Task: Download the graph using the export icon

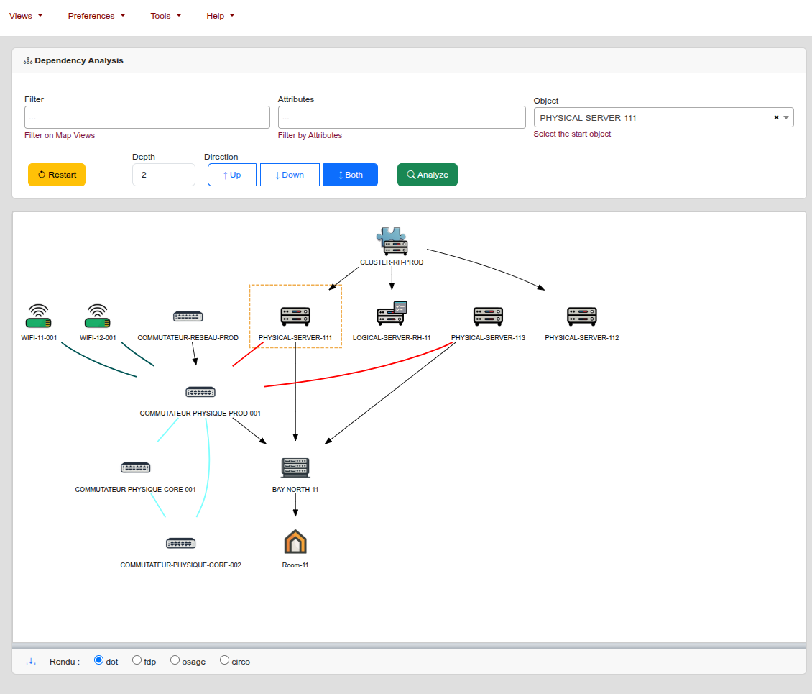Action: (x=31, y=662)
